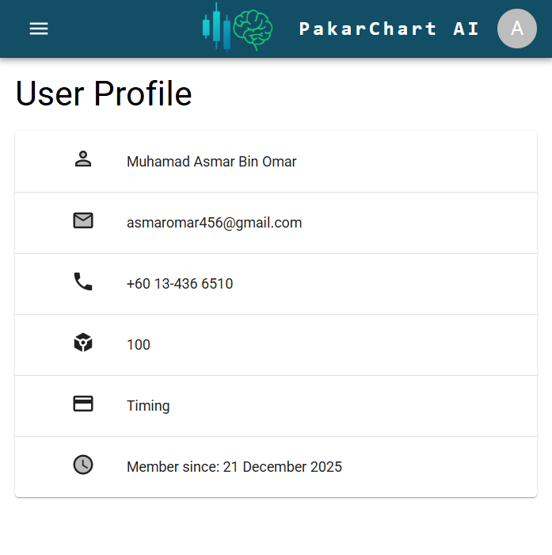Click the person icon beside the name

point(83,159)
